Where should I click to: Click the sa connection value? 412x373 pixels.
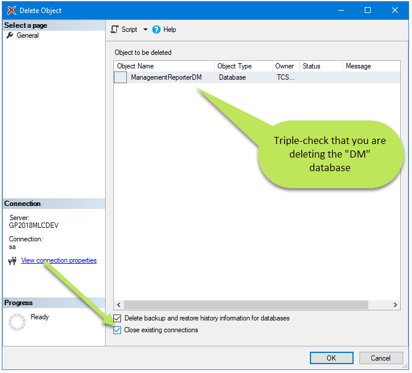click(12, 247)
